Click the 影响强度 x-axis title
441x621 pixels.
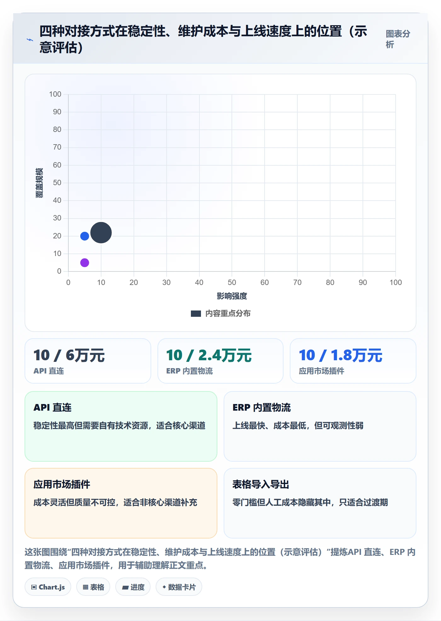(232, 296)
